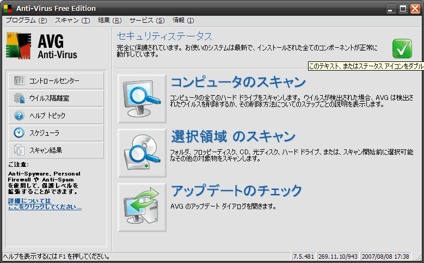The height and width of the screenshot is (263, 424).
Task: Click the AVG Anti-Virus logo
Action: tap(42, 46)
